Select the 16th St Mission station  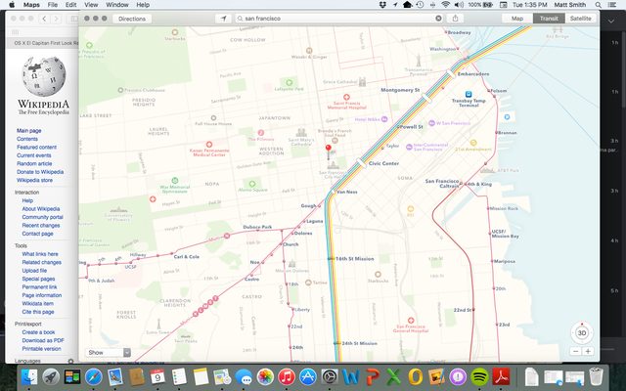[331, 258]
